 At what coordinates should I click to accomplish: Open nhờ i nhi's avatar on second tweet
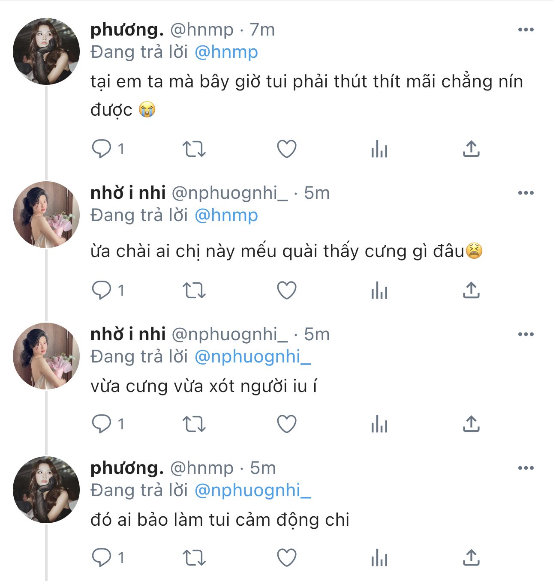tap(46, 214)
